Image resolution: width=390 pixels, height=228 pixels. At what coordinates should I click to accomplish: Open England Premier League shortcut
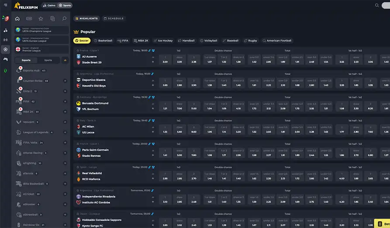41,49
